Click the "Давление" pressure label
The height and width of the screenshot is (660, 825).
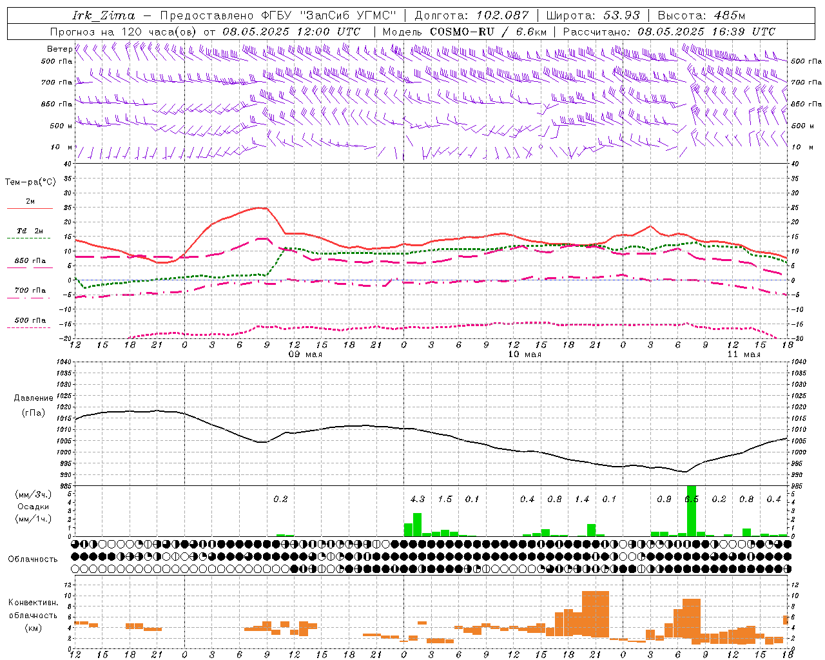tap(34, 398)
